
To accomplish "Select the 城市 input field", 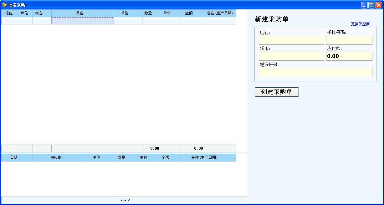I will coord(291,56).
